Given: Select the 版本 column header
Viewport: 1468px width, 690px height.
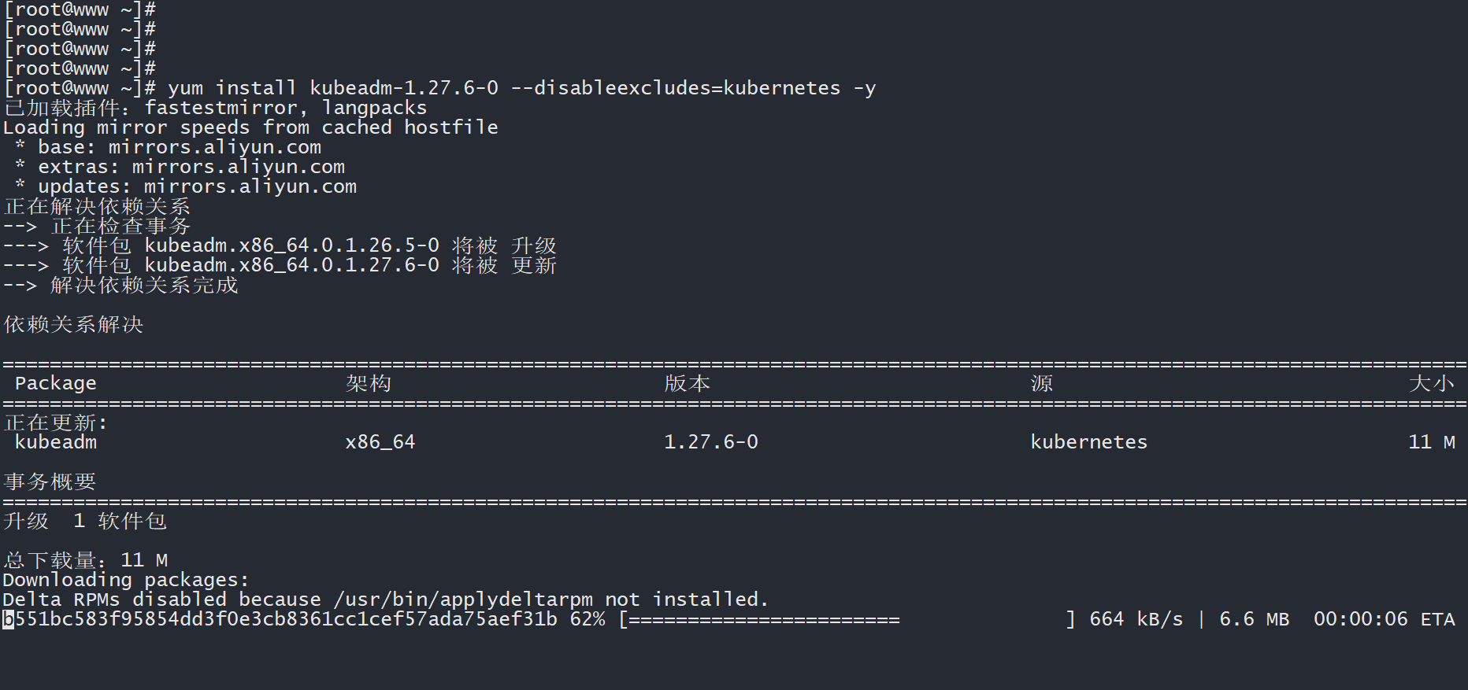Looking at the screenshot, I should [x=687, y=383].
